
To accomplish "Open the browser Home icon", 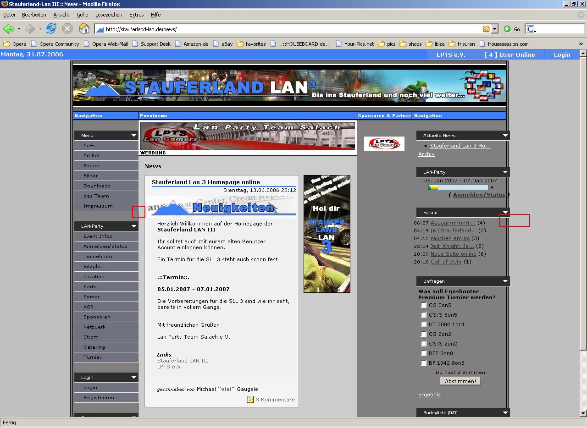I will tap(84, 29).
